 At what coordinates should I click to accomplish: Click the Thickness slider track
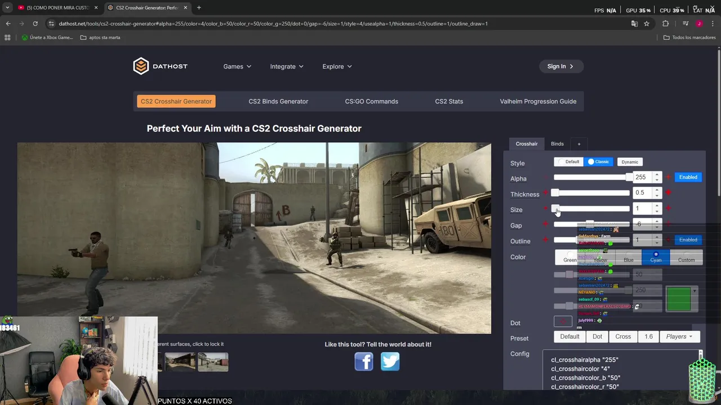[x=591, y=193]
